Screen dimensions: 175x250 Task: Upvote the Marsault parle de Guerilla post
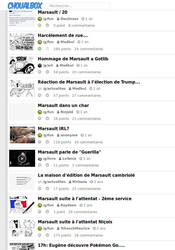coord(40,165)
